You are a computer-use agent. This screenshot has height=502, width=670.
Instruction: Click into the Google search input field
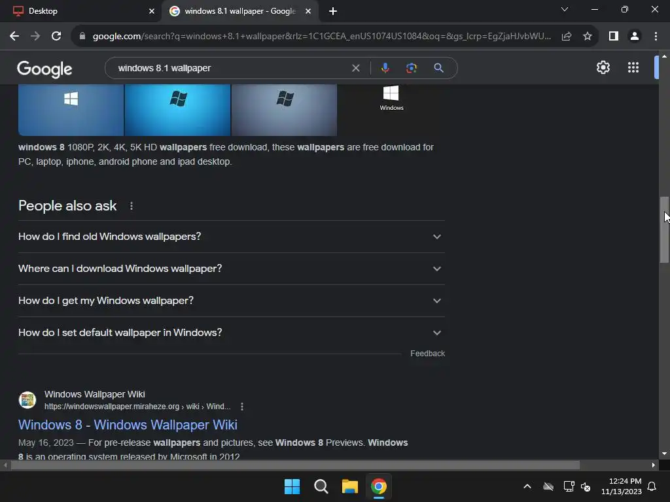pyautogui.click(x=232, y=68)
